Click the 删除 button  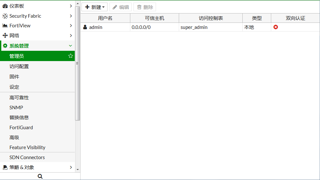tap(145, 7)
